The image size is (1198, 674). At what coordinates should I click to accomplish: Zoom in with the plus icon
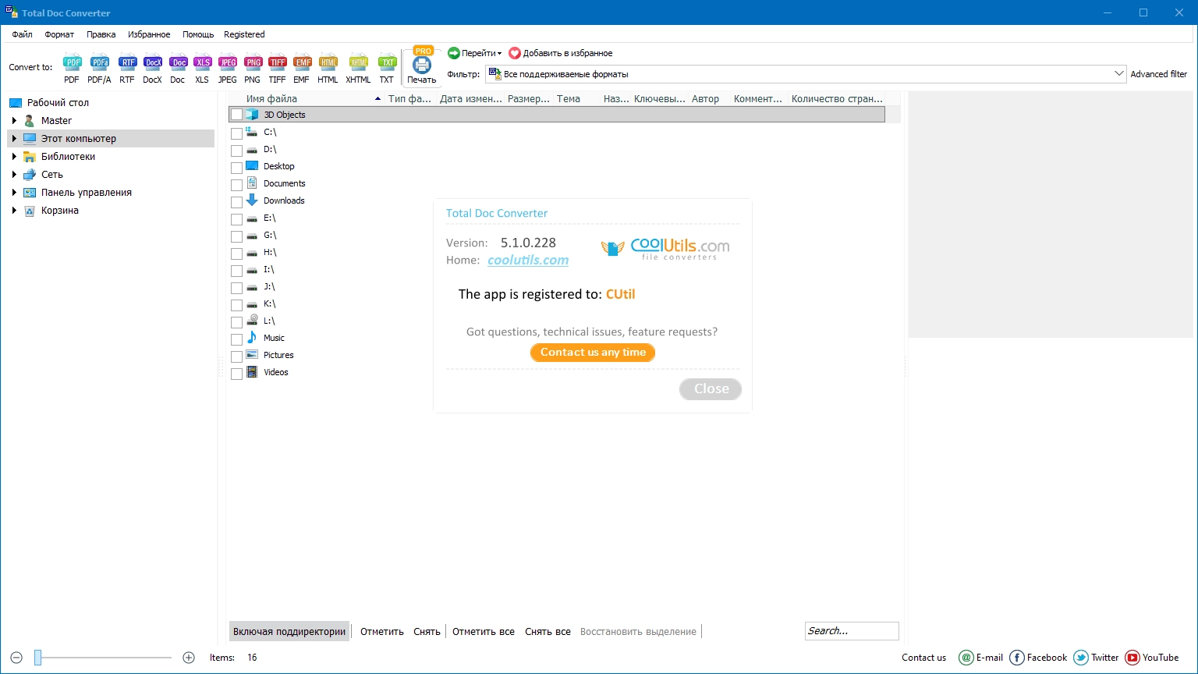(189, 658)
